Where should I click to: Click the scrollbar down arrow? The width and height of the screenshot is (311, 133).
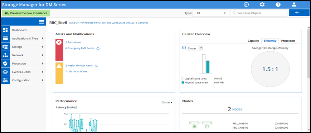click(x=309, y=130)
